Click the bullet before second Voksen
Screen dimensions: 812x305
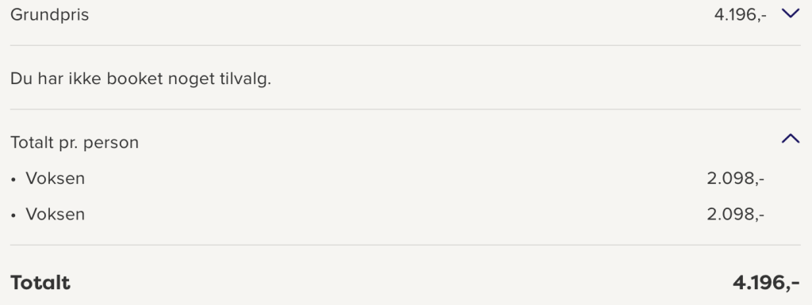(13, 215)
